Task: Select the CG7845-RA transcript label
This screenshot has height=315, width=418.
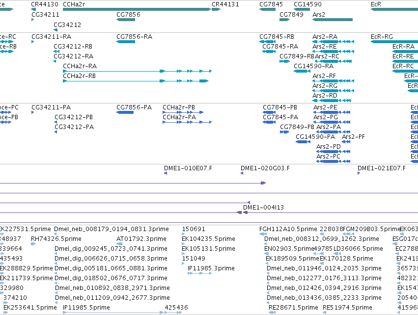Action: coord(280,47)
